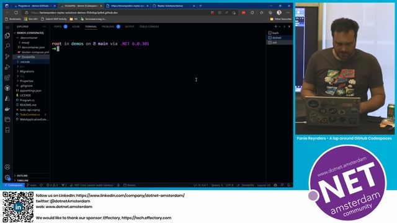Open the Explorer view in the activity bar
The image size is (397, 223).
coord(7,36)
